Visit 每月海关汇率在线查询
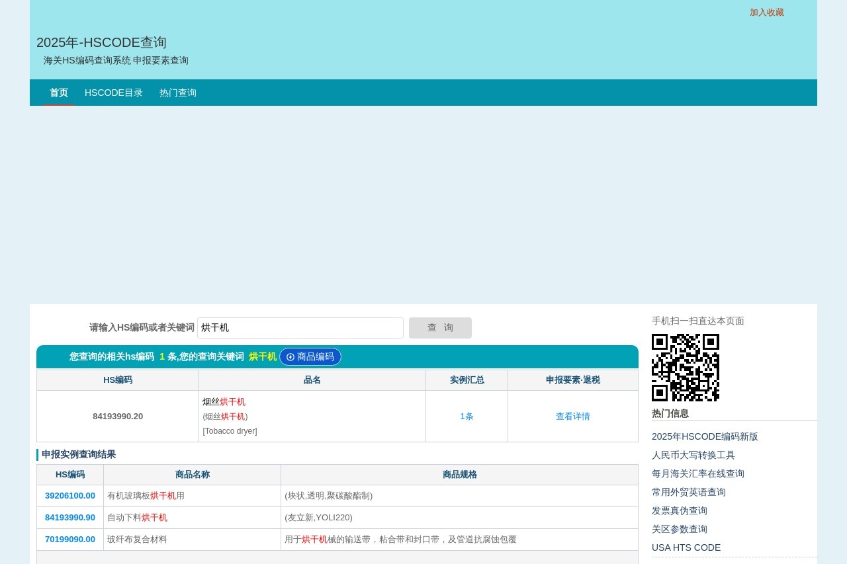 point(697,473)
